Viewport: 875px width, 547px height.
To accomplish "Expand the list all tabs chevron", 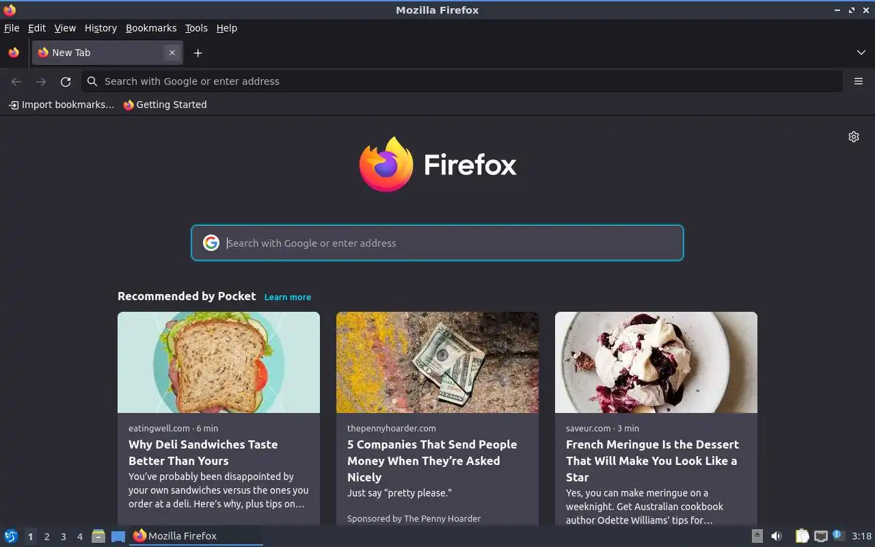I will click(861, 53).
